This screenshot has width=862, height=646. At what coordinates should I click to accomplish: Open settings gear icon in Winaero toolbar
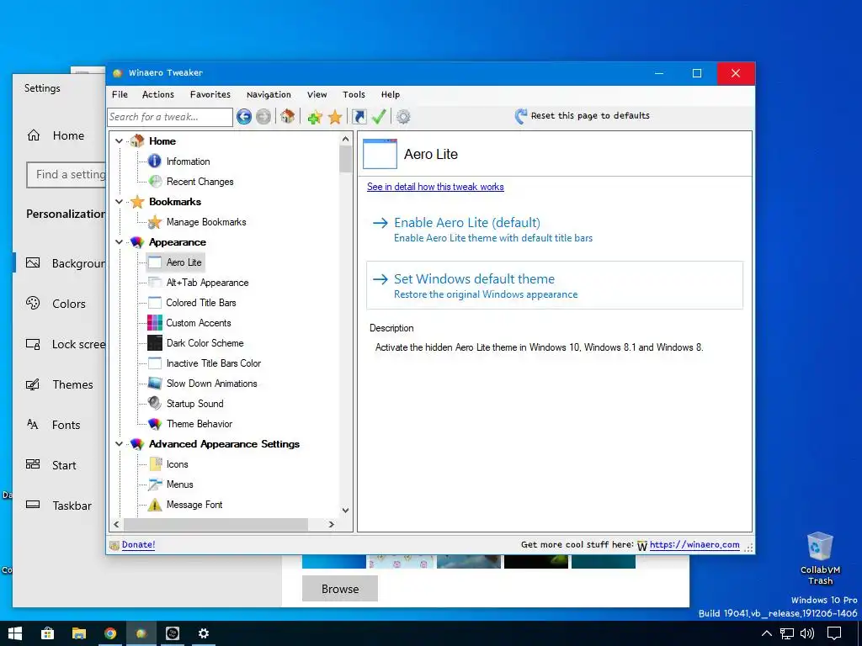click(x=403, y=116)
